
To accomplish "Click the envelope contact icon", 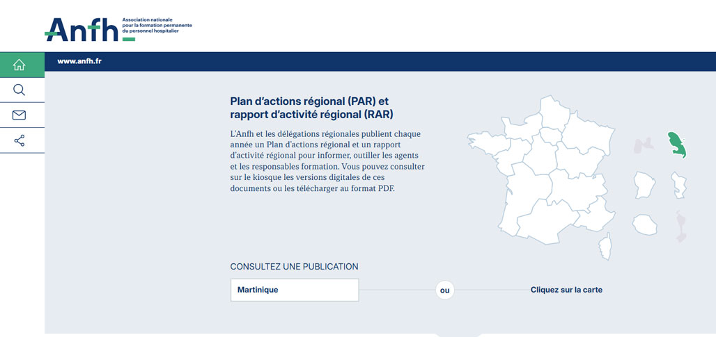I will tap(20, 115).
